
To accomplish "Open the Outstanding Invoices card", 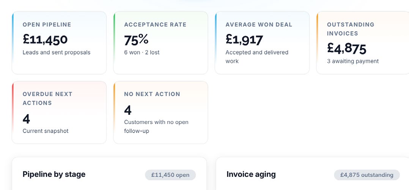I will pyautogui.click(x=363, y=43).
